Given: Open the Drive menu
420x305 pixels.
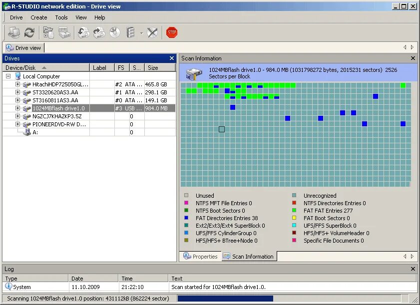Looking at the screenshot, I should coord(16,17).
